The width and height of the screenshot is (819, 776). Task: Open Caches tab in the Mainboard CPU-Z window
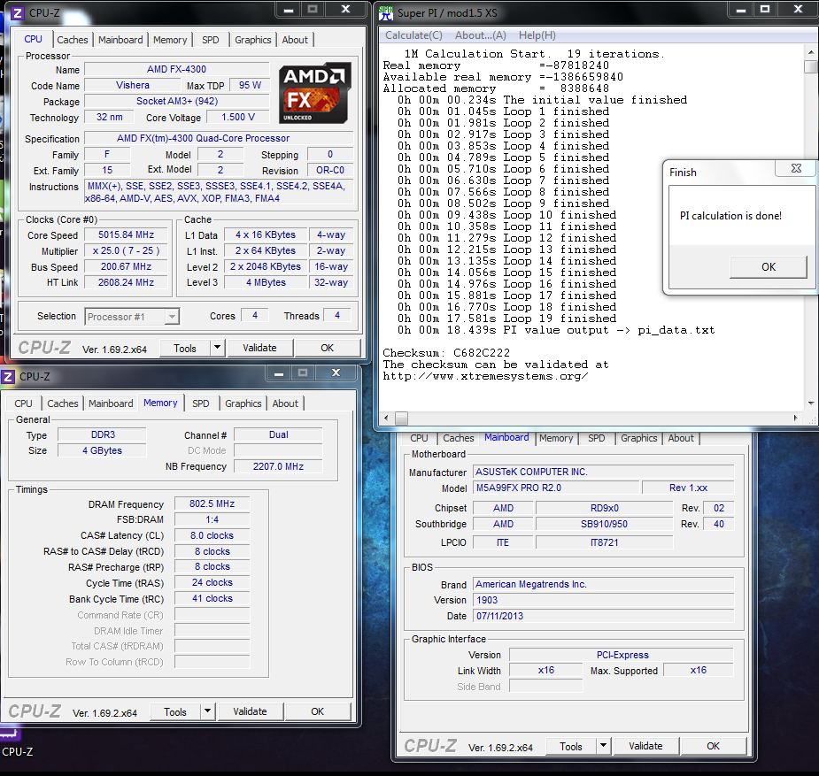click(458, 438)
